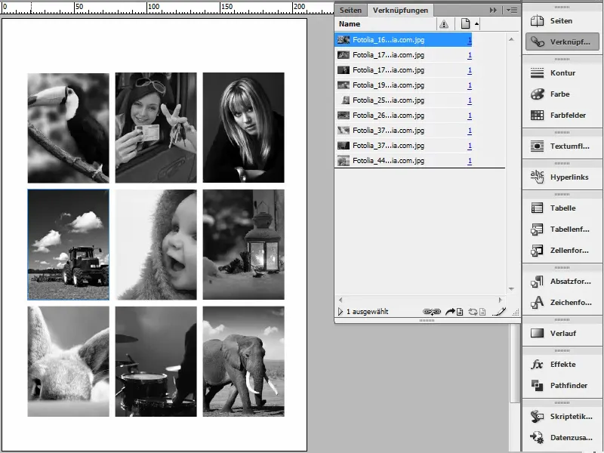Open the Pathfinder panel
The height and width of the screenshot is (453, 604).
pyautogui.click(x=562, y=386)
